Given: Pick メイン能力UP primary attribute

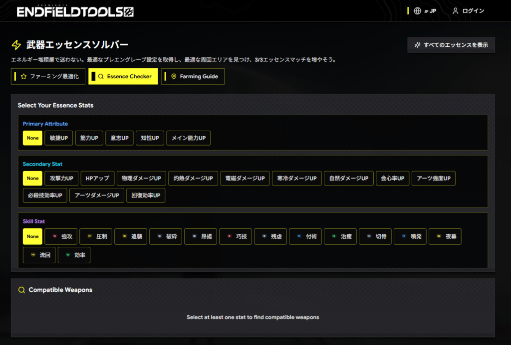Looking at the screenshot, I should coord(188,138).
